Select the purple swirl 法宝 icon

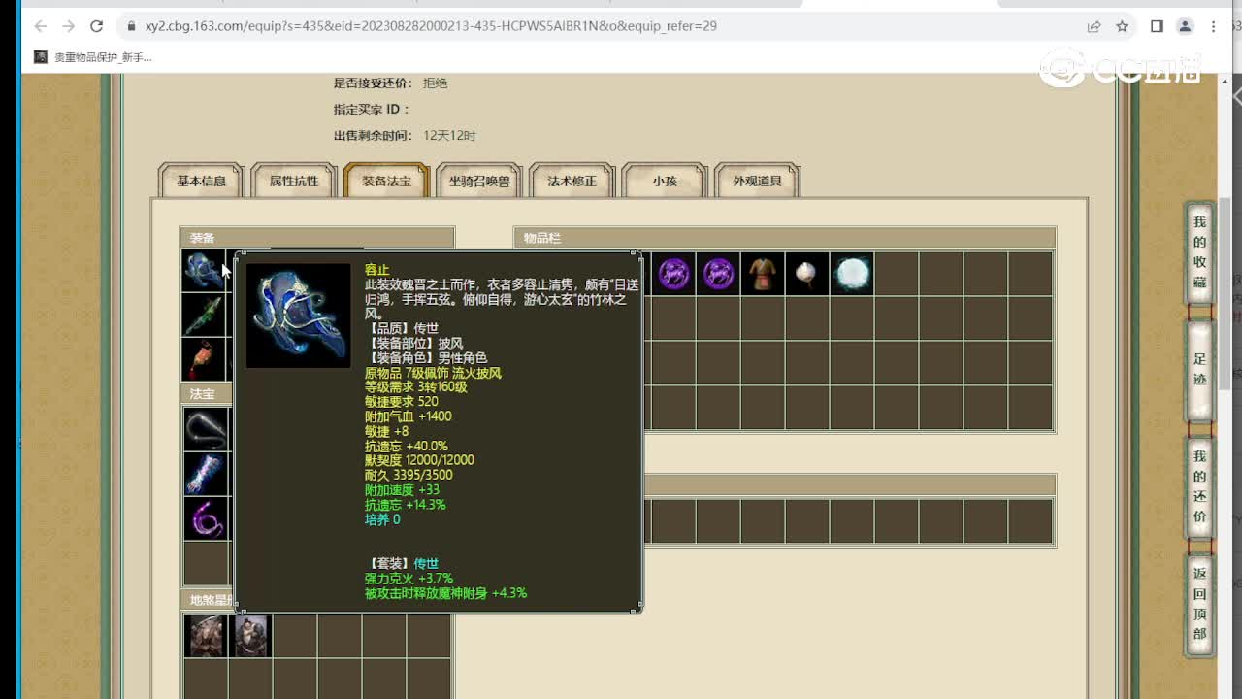[206, 518]
